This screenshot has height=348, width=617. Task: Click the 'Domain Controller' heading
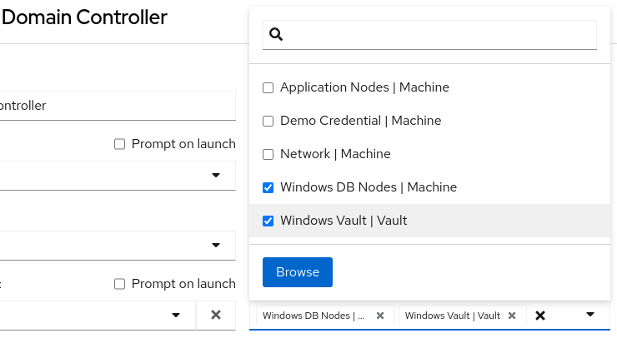(84, 17)
